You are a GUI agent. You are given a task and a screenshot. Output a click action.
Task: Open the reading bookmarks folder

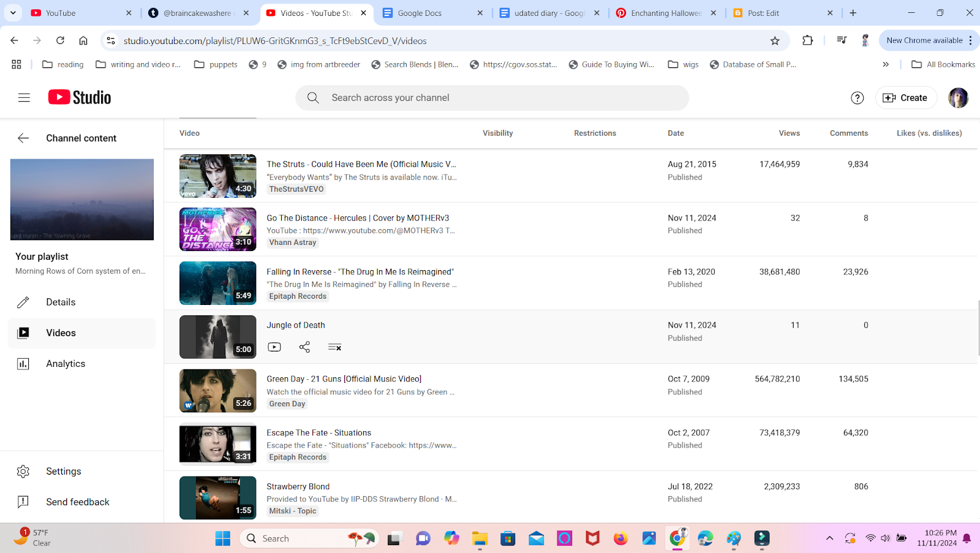63,64
